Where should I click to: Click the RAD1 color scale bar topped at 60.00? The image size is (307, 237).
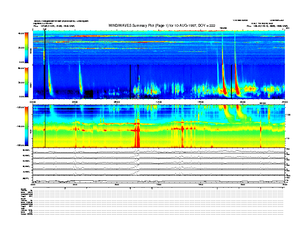(26, 82)
